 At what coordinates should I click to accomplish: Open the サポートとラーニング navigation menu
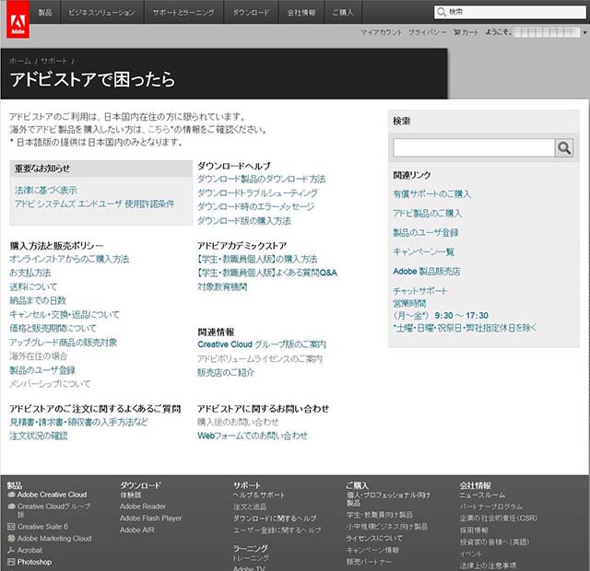point(183,12)
